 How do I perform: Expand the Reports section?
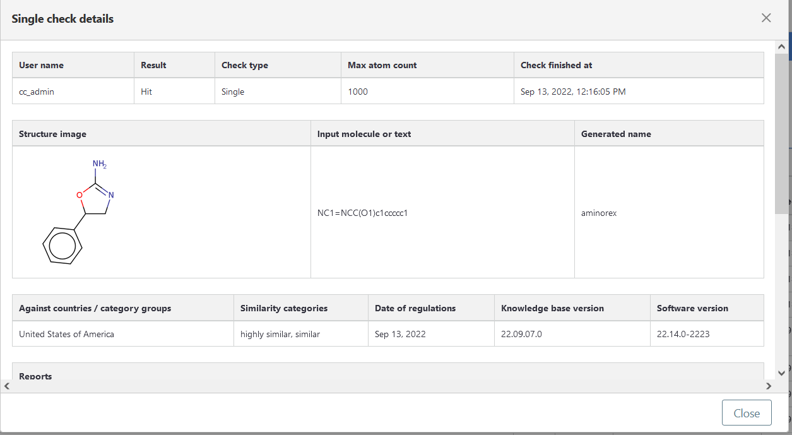35,376
